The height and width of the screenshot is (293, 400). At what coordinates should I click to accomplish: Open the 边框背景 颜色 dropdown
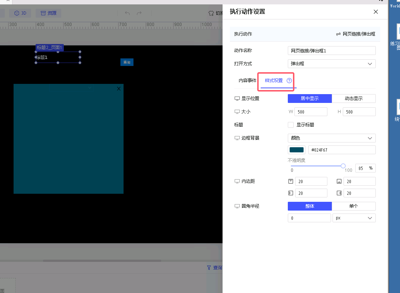pyautogui.click(x=332, y=138)
